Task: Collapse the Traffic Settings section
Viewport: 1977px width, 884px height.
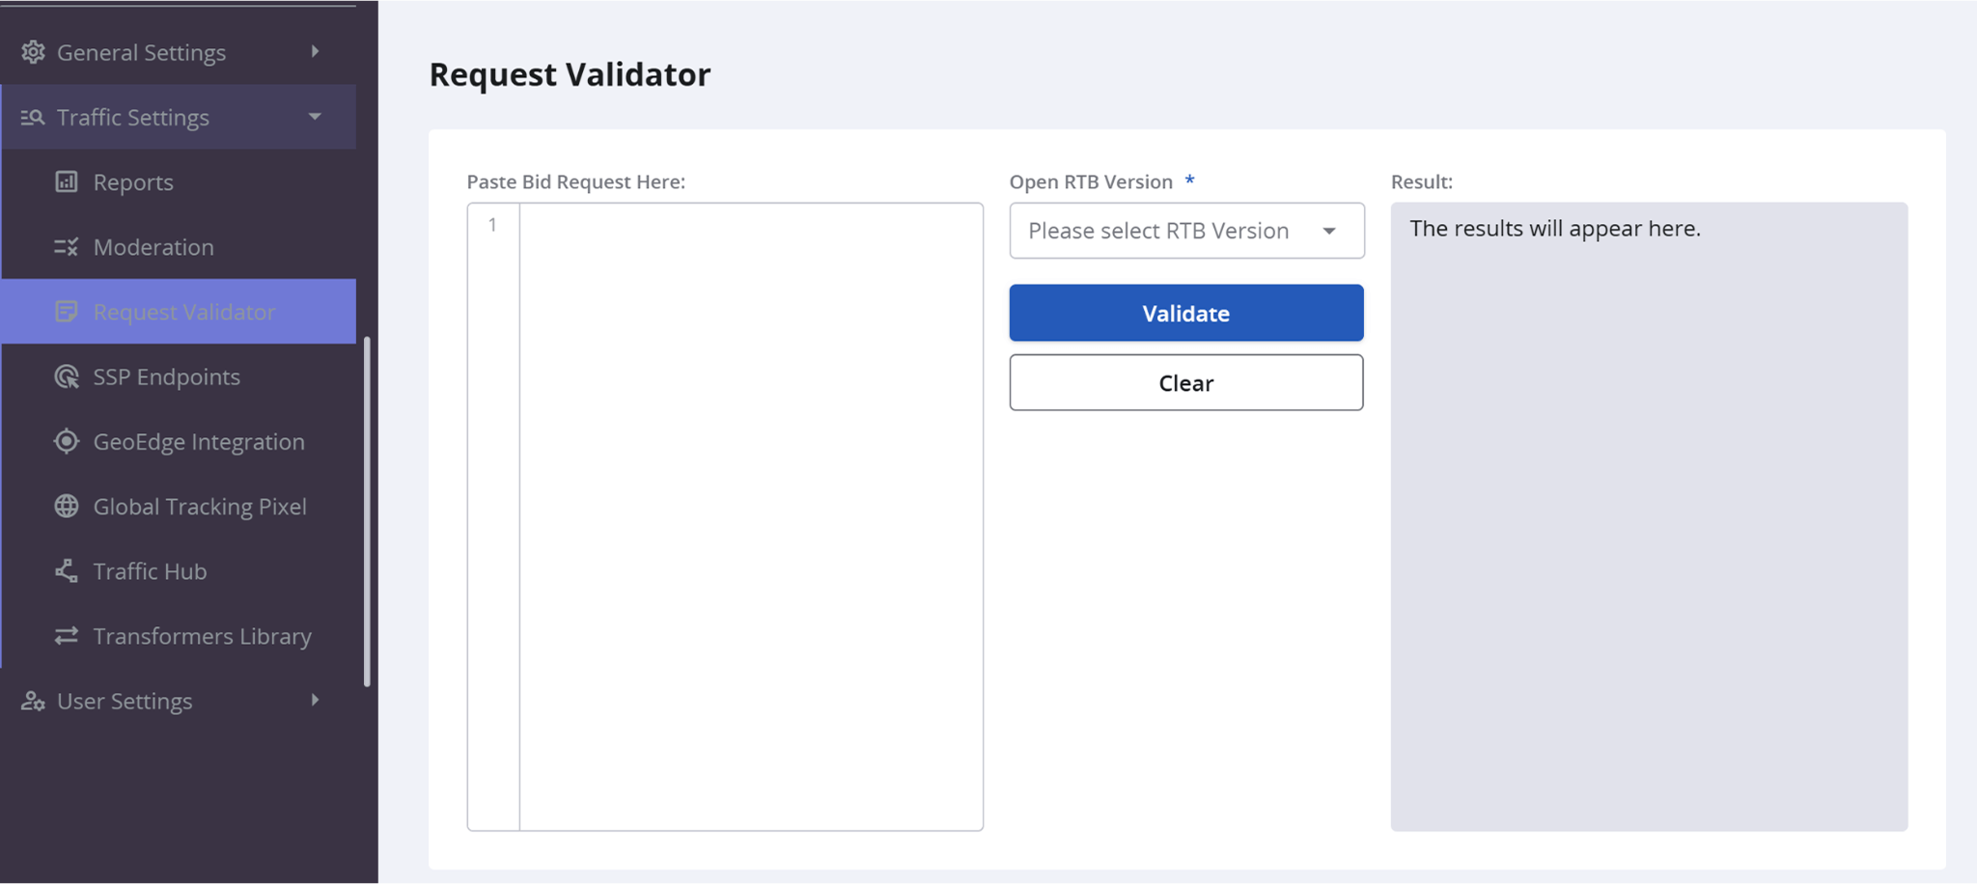Action: [315, 117]
